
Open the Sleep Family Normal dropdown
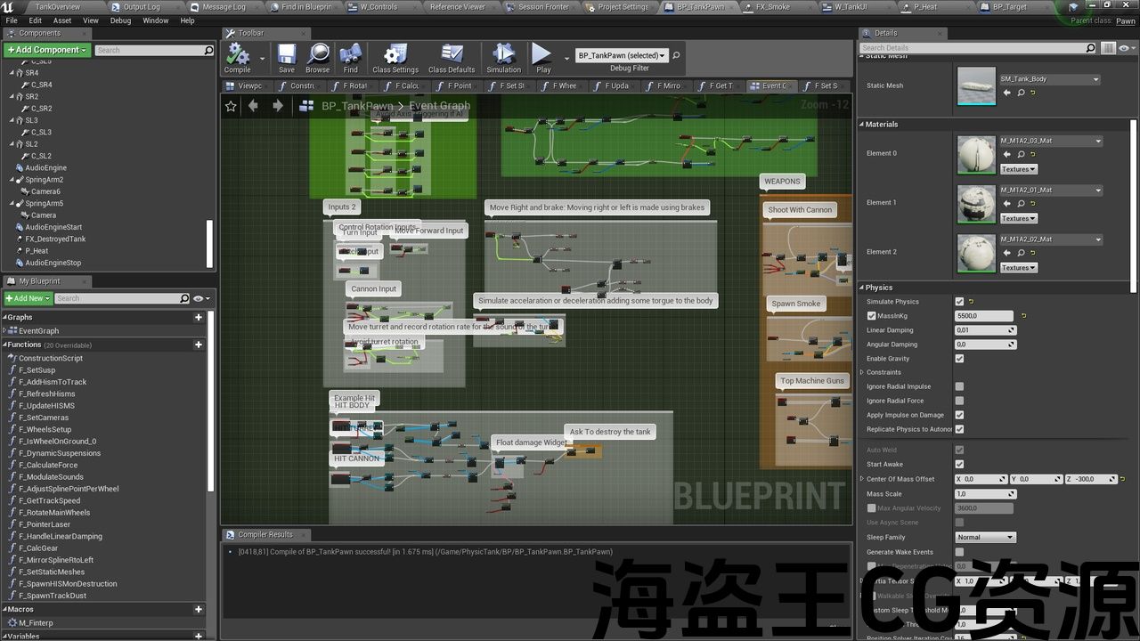(x=985, y=538)
